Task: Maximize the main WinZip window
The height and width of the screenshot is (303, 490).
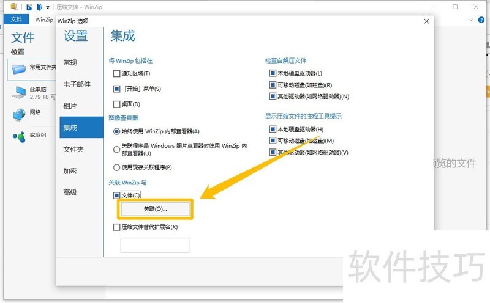Action: [x=455, y=7]
